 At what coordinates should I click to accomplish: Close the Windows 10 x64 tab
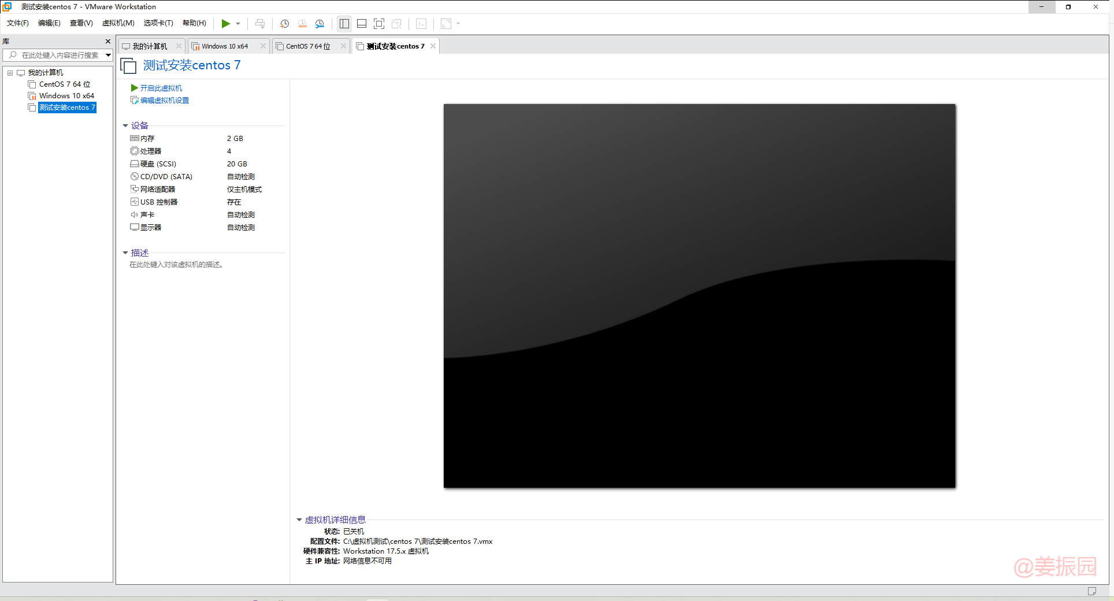(x=263, y=46)
